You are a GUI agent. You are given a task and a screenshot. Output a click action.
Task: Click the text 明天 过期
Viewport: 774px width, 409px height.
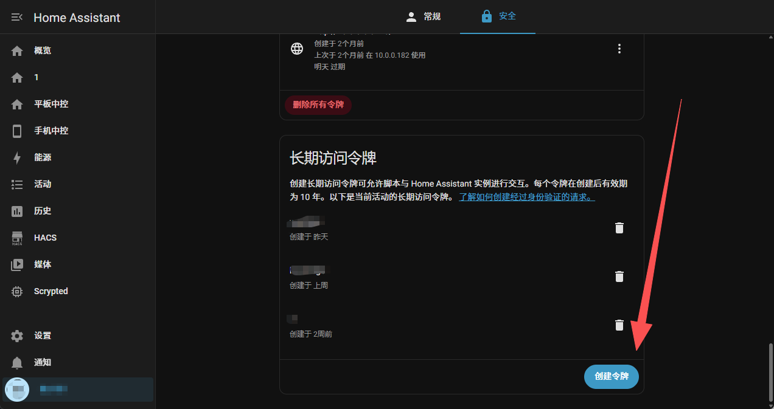[329, 67]
